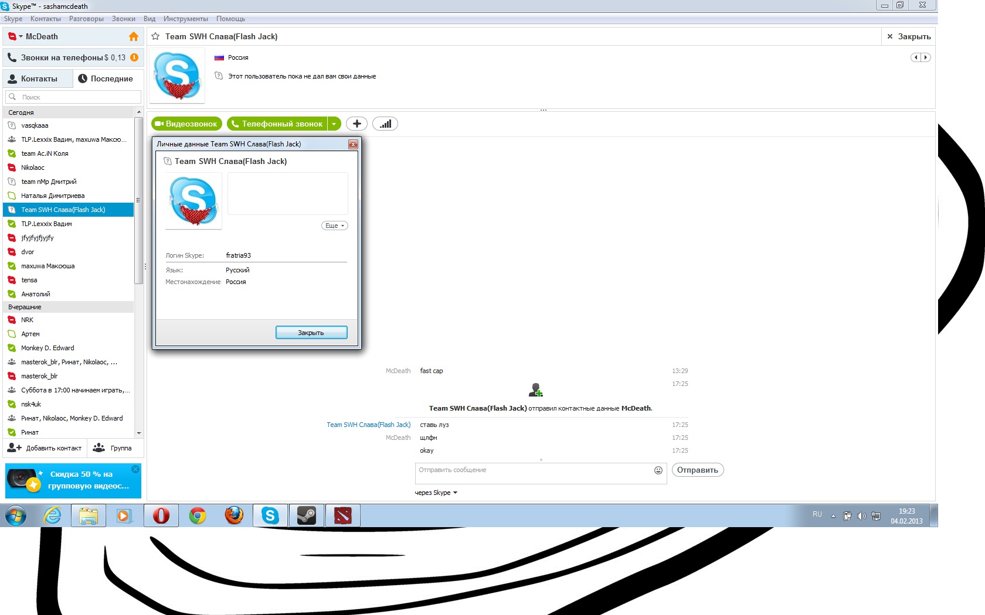
Task: Launch Internet Explorer from taskbar
Action: [x=53, y=515]
